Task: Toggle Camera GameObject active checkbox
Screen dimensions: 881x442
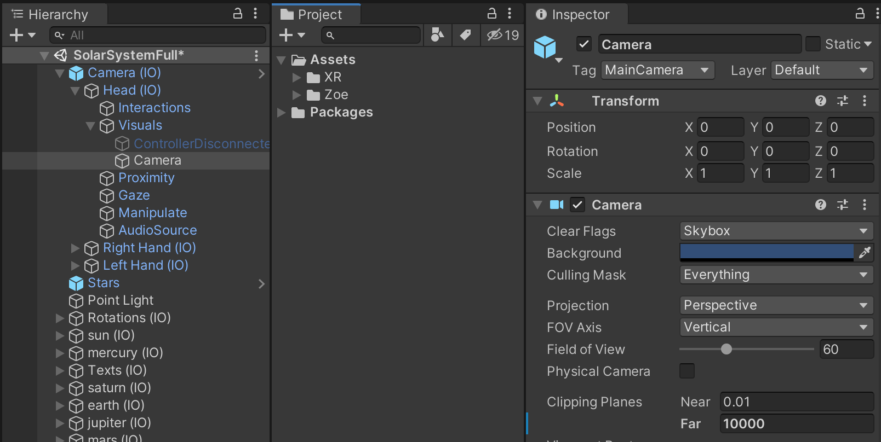Action: point(584,44)
